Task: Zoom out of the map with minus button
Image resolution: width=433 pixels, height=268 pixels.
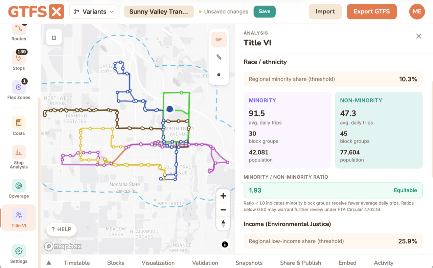Action: click(223, 210)
